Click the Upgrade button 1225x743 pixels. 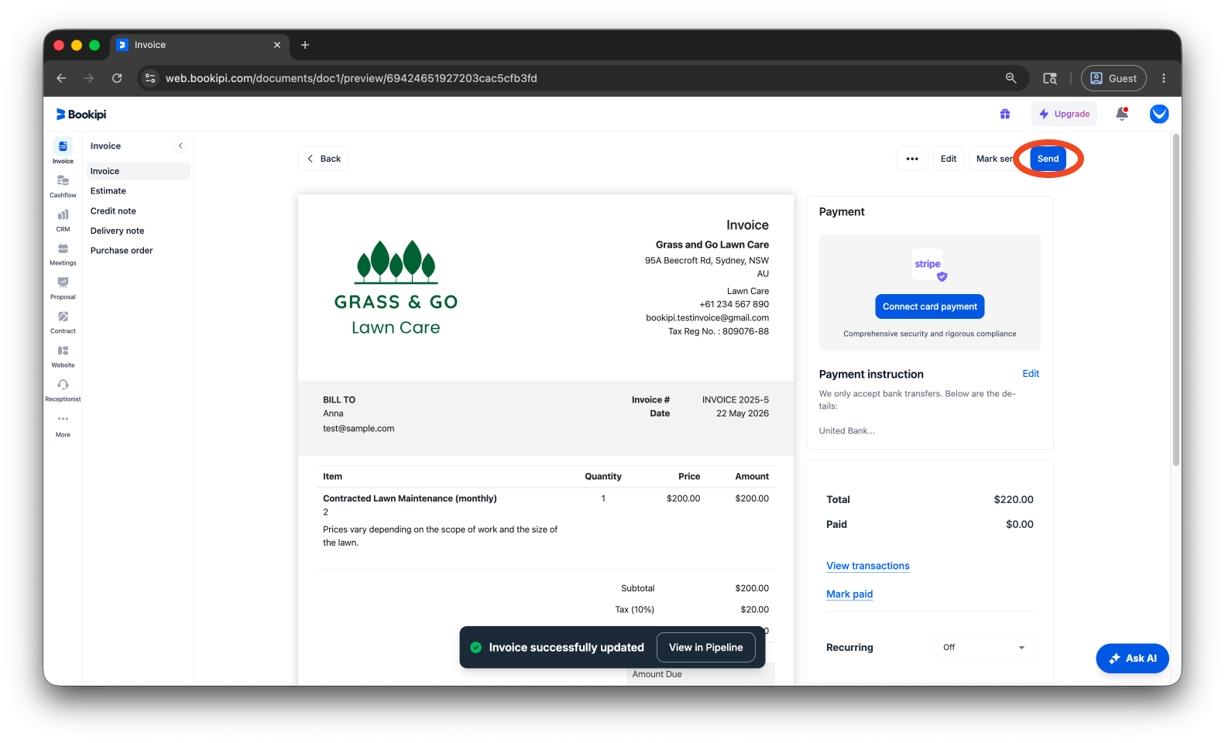1064,114
